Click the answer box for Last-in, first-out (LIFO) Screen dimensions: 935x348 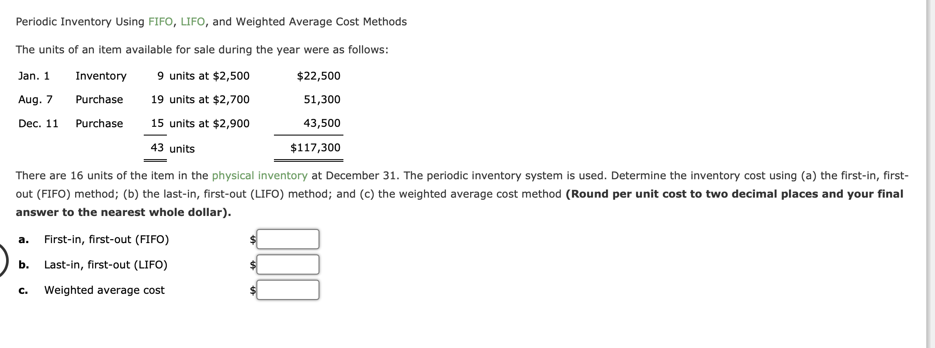(x=287, y=264)
